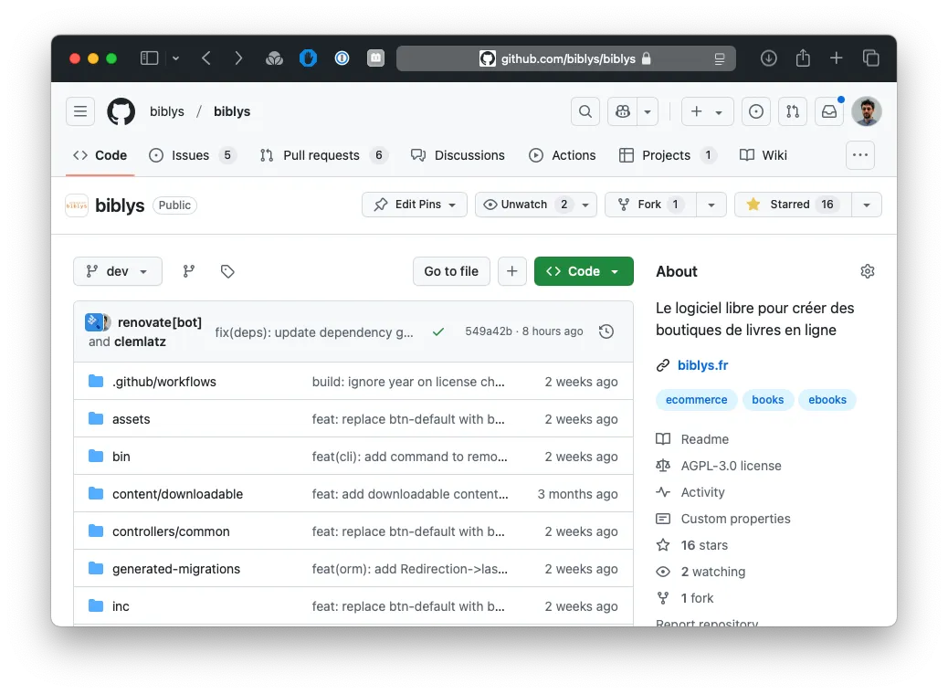
Task: Visit the biblys.fr link
Action: tap(702, 364)
